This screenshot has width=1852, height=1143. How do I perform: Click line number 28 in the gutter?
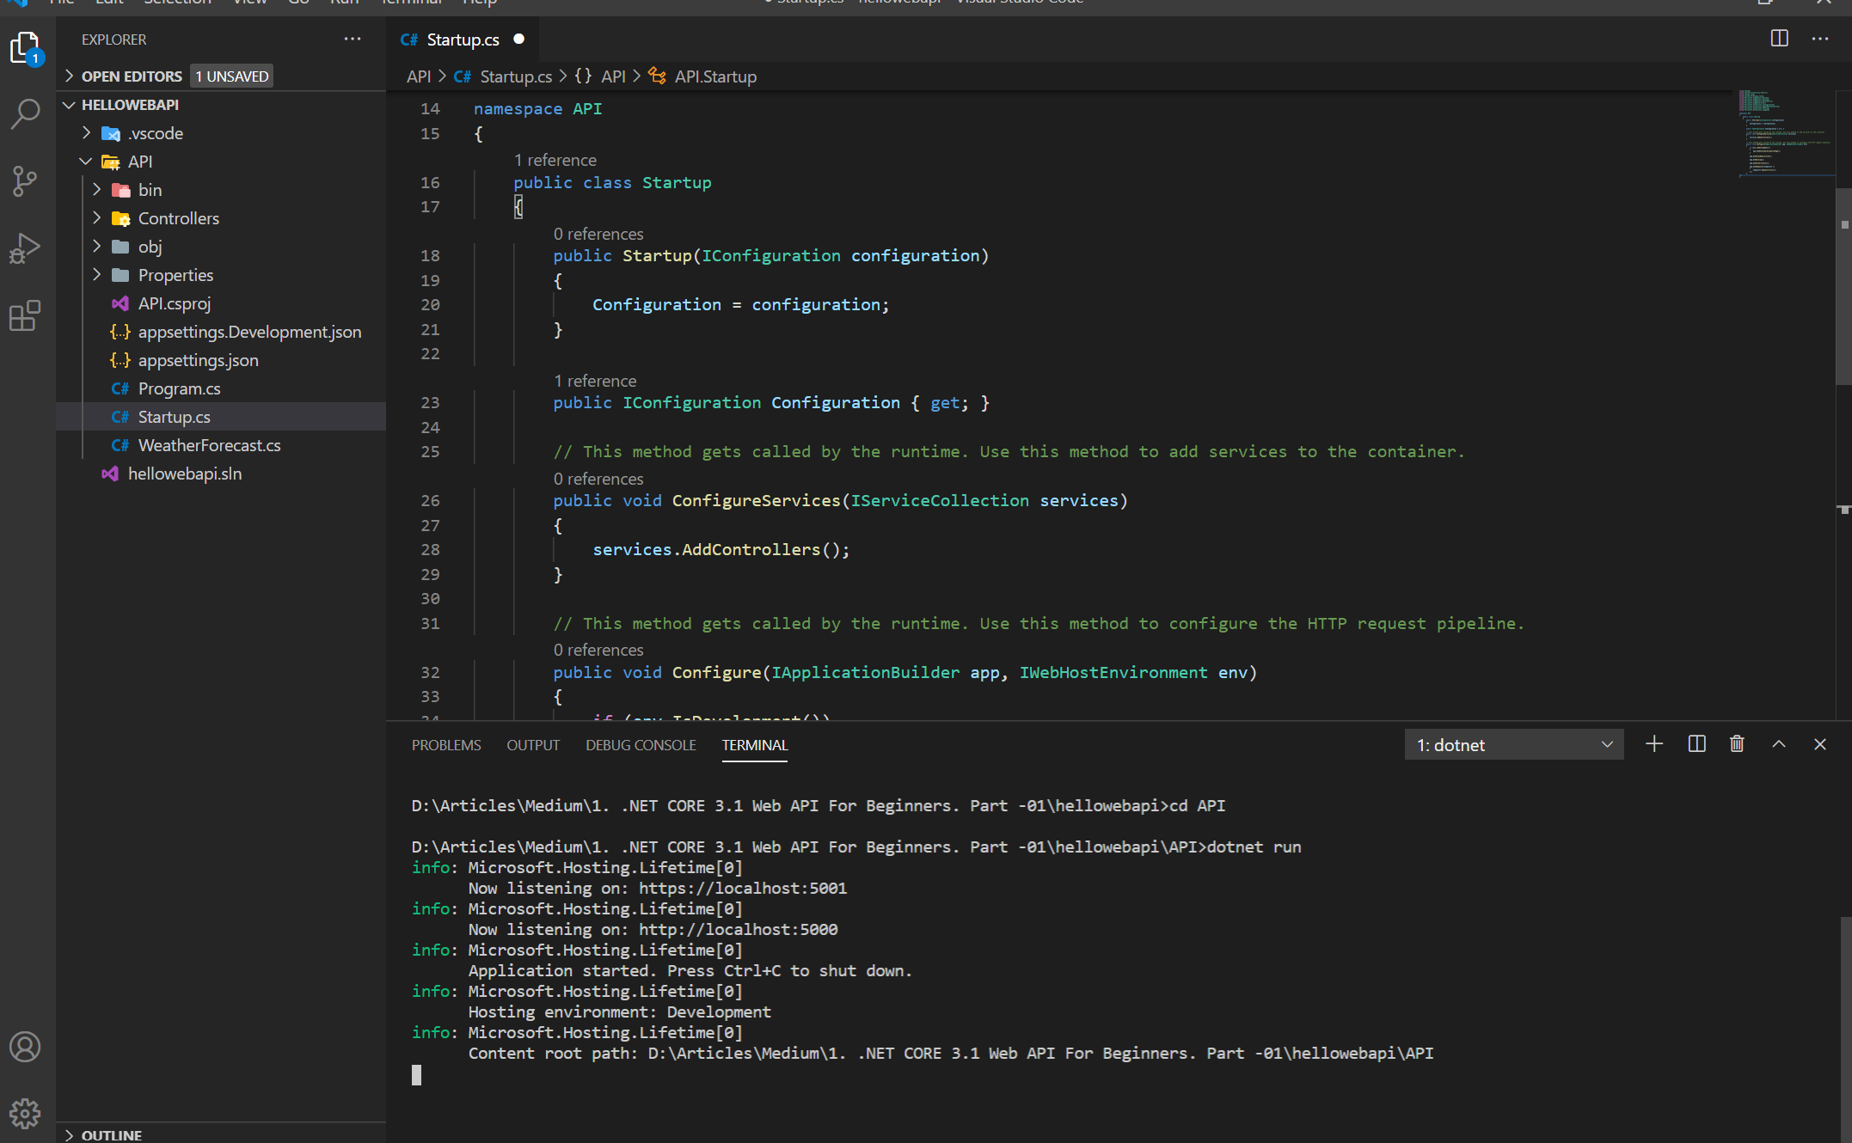coord(430,549)
